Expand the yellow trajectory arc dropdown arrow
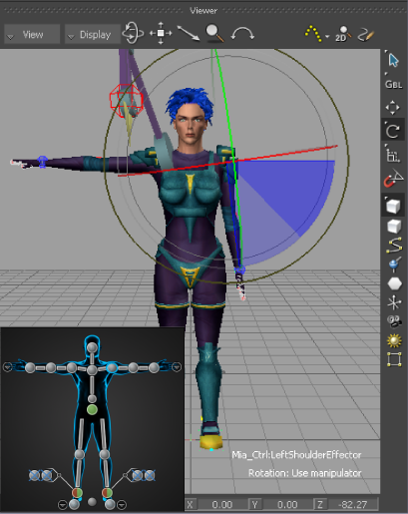Screen dimensions: 408x514 point(327,37)
